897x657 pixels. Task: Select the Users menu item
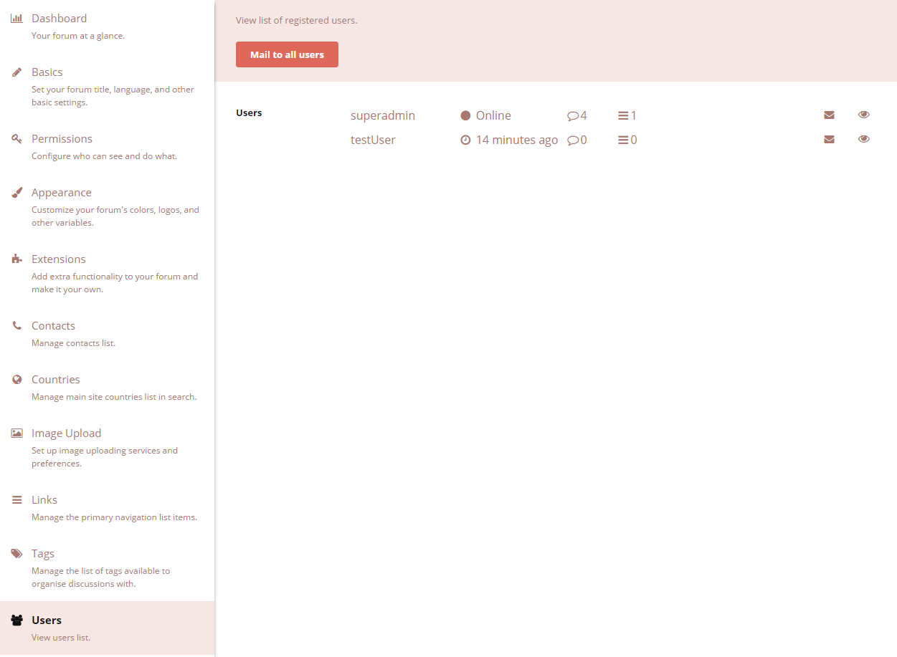point(47,620)
